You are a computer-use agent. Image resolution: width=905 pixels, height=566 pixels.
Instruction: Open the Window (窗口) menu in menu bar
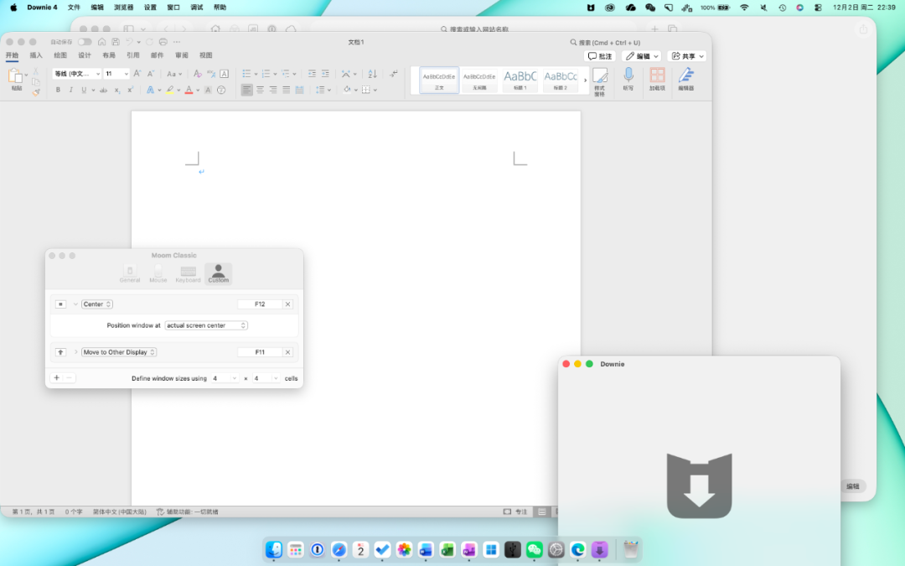pos(173,8)
